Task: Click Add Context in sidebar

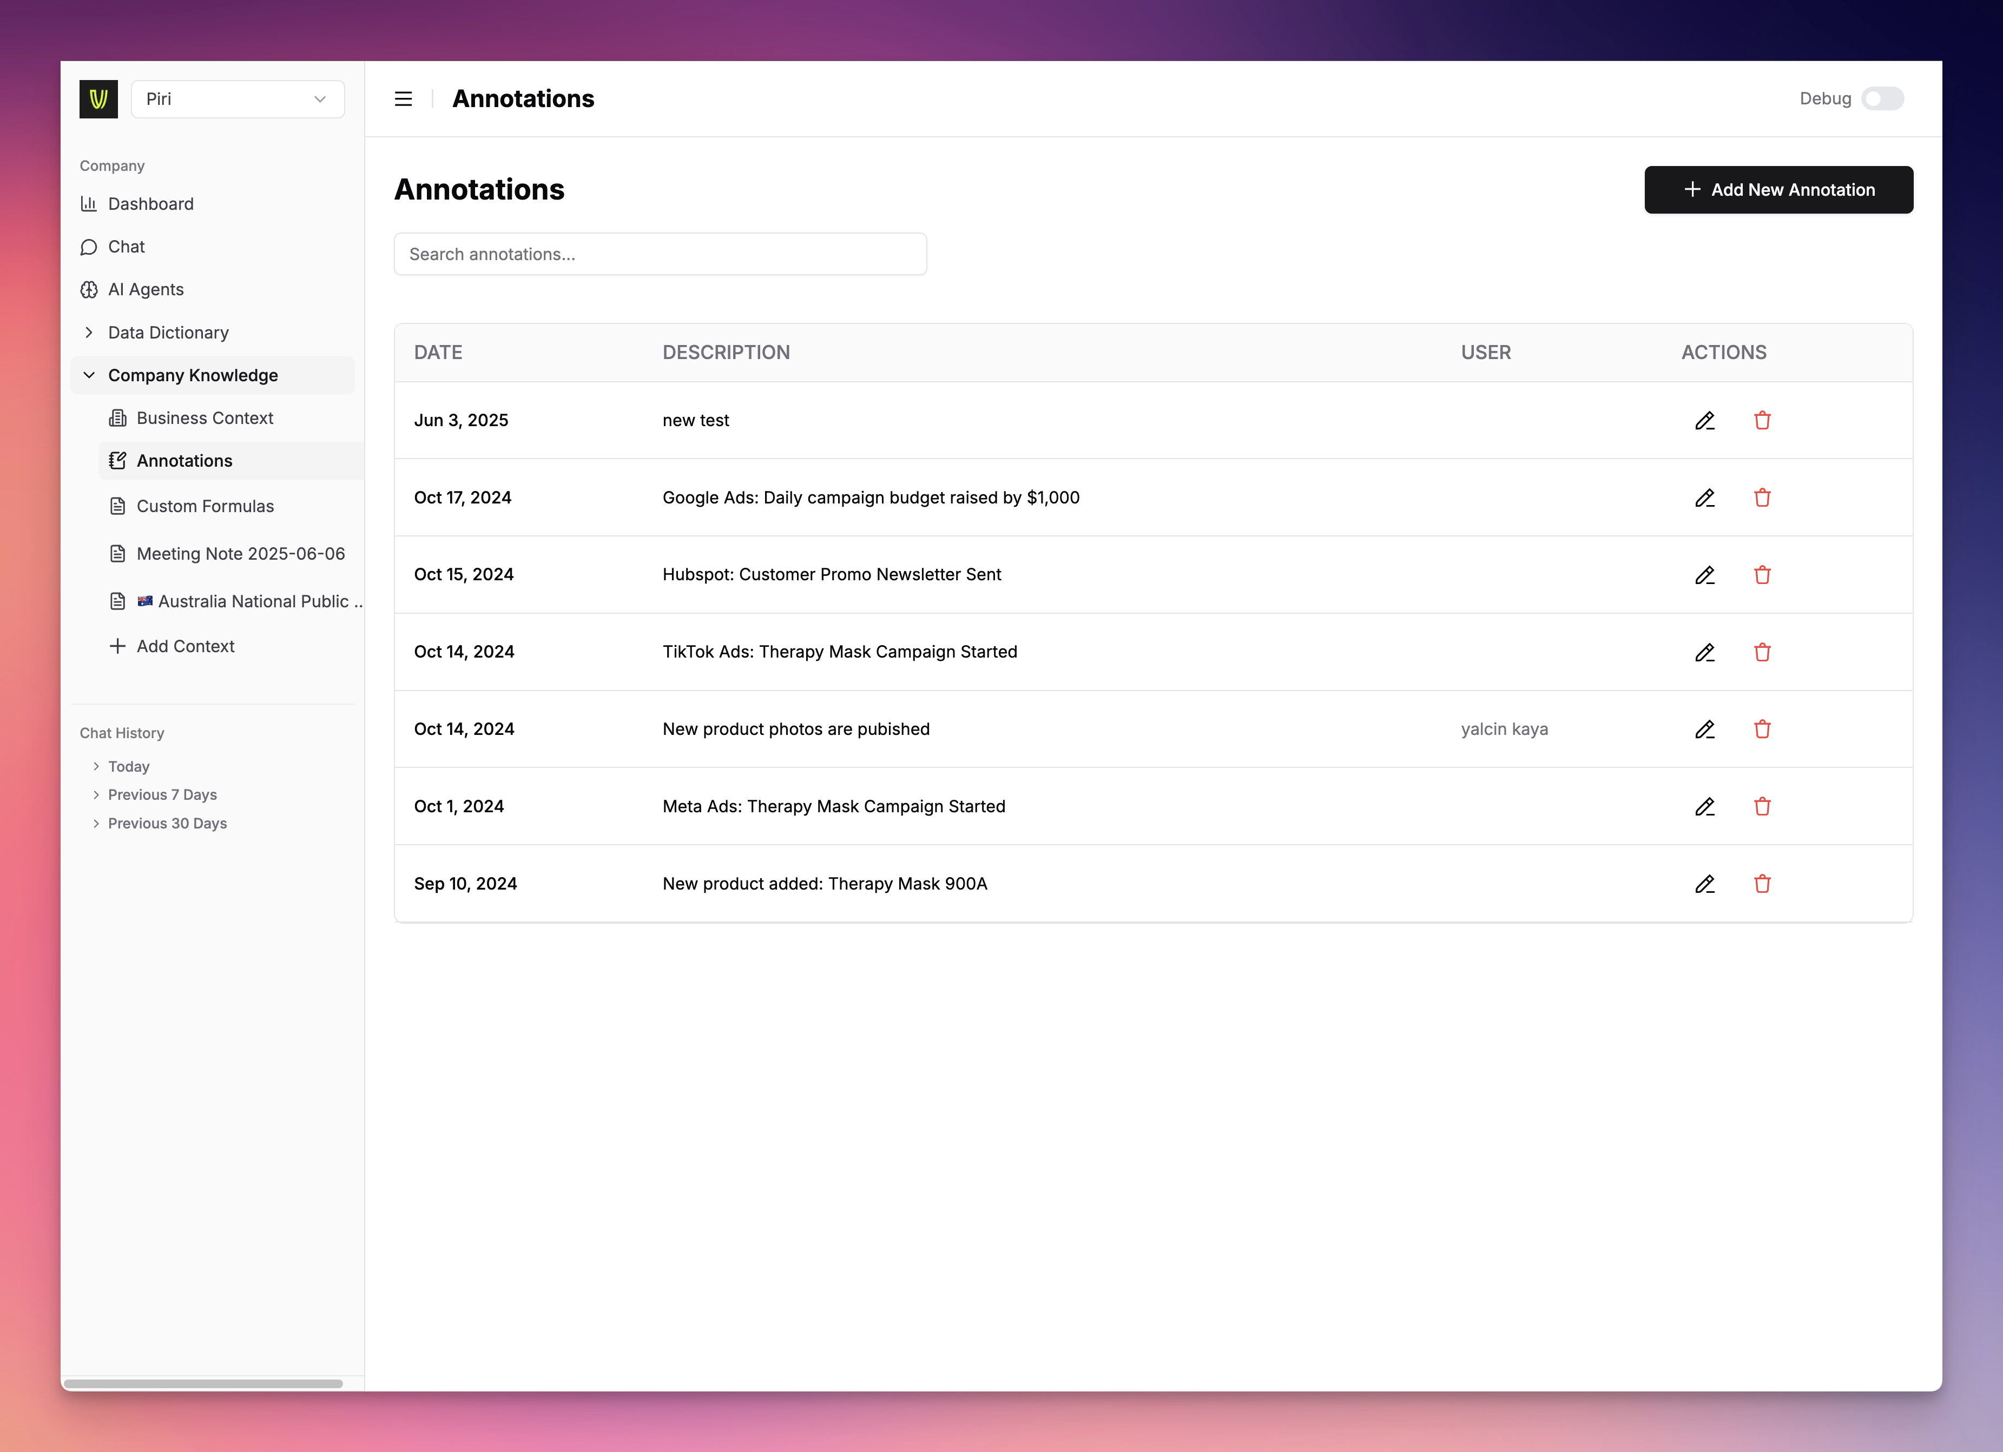Action: click(x=185, y=646)
